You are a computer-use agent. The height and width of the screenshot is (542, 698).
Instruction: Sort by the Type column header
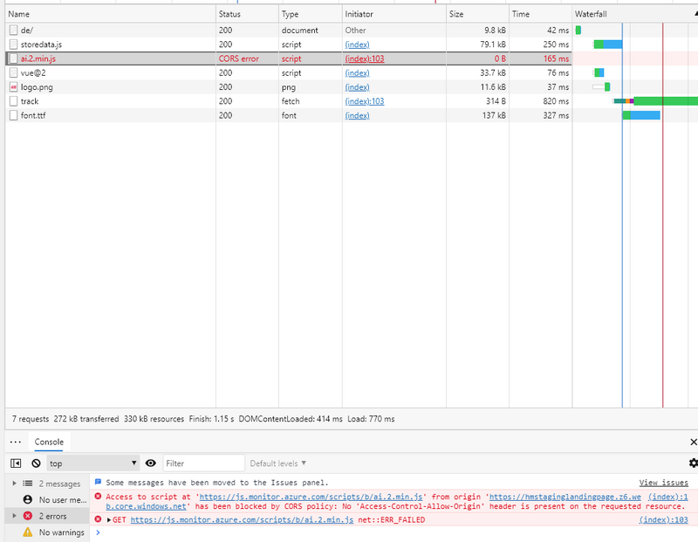(311, 14)
